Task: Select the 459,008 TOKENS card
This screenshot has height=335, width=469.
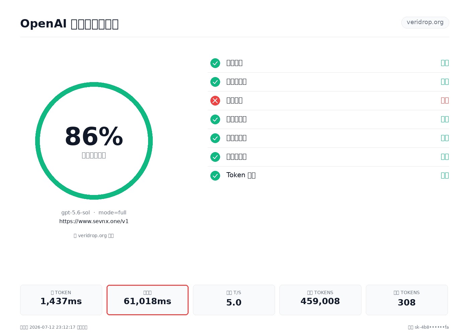Action: click(x=320, y=300)
